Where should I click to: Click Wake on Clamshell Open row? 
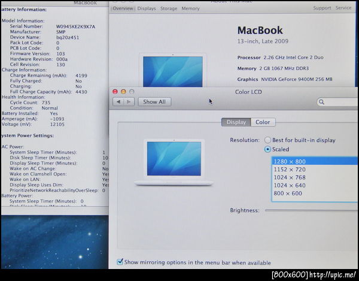pyautogui.click(x=59, y=174)
